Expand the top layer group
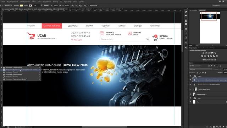This screenshot has height=128, width=227. (193, 76)
